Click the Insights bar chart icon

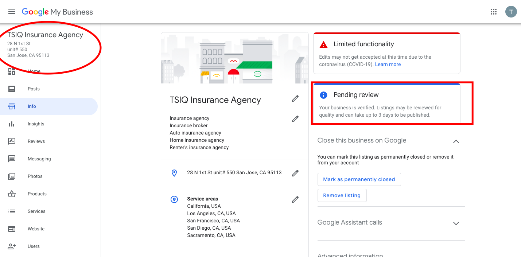[12, 124]
